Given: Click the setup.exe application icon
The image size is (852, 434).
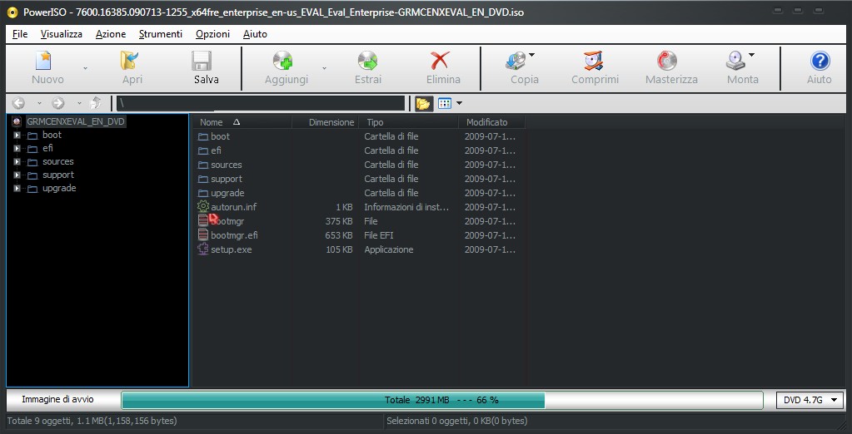Looking at the screenshot, I should click(x=203, y=249).
